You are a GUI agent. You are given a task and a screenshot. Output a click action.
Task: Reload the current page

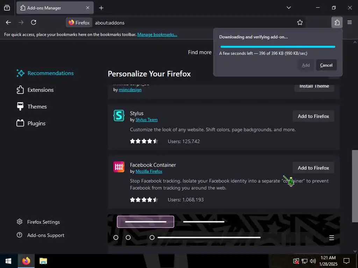pyautogui.click(x=34, y=22)
